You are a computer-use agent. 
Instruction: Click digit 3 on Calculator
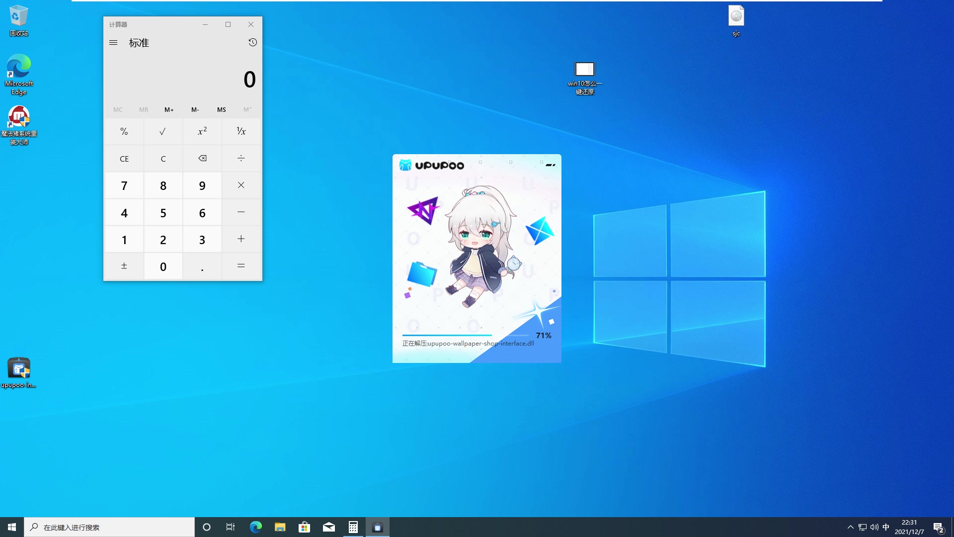(x=202, y=239)
